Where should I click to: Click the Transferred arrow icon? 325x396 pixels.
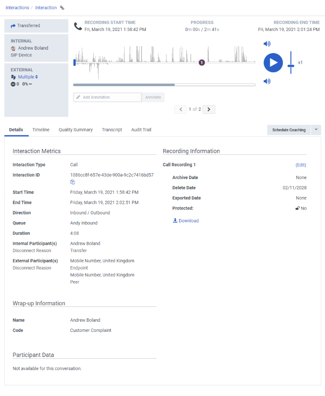click(x=13, y=26)
